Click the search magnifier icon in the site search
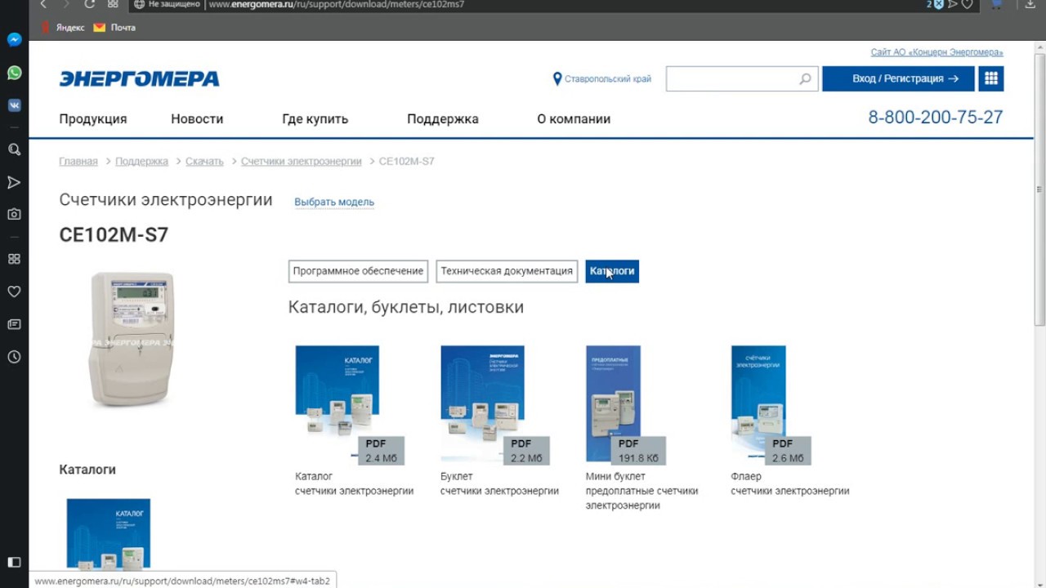 click(x=805, y=79)
